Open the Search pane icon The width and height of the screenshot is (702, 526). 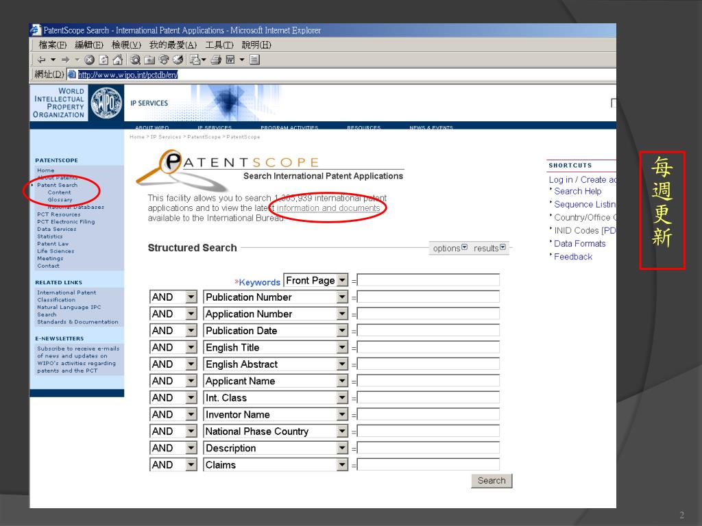[x=135, y=60]
